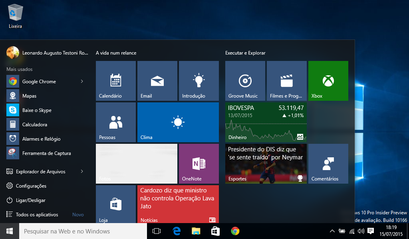Click the Novo label beside Todos os aplicativos
The width and height of the screenshot is (409, 239).
[x=78, y=215]
